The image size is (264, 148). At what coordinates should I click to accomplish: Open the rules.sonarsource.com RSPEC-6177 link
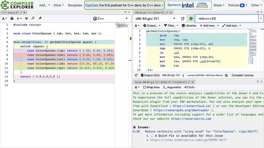tap(188, 140)
